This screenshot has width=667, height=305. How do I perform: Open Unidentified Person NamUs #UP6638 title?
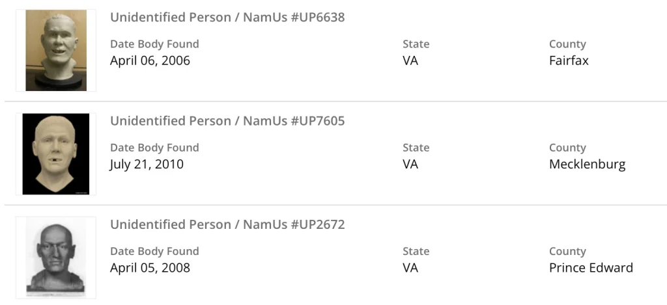[x=227, y=18]
